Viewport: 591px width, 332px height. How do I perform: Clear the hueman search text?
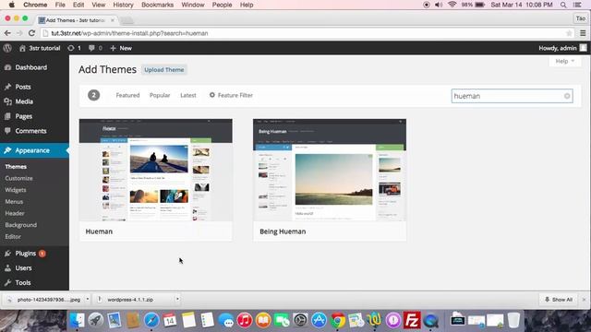pyautogui.click(x=567, y=96)
